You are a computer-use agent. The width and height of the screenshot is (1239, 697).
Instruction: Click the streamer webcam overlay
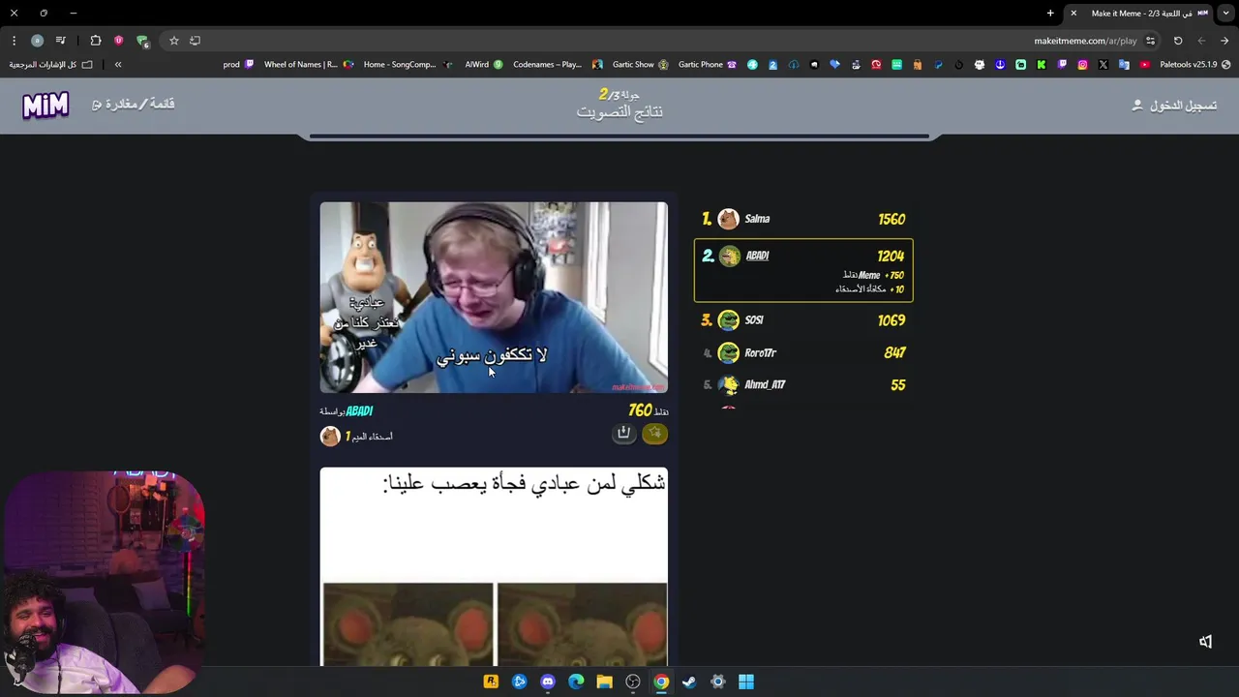[x=103, y=583]
